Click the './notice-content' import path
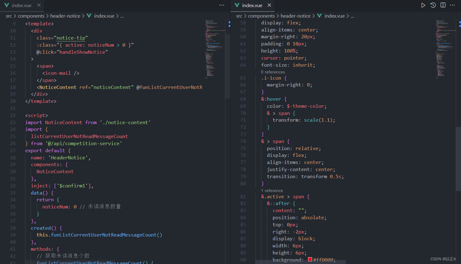Image resolution: width=461 pixels, height=264 pixels. tap(125, 123)
